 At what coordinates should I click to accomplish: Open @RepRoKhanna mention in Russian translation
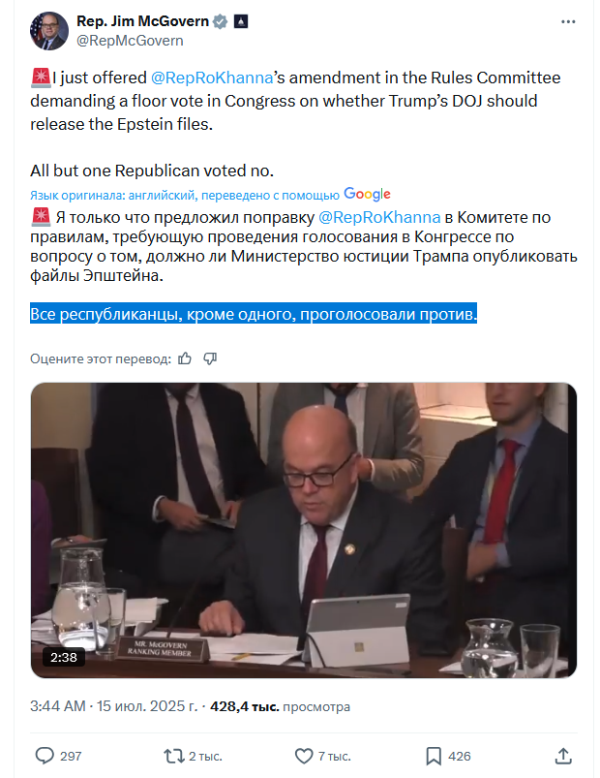click(379, 217)
